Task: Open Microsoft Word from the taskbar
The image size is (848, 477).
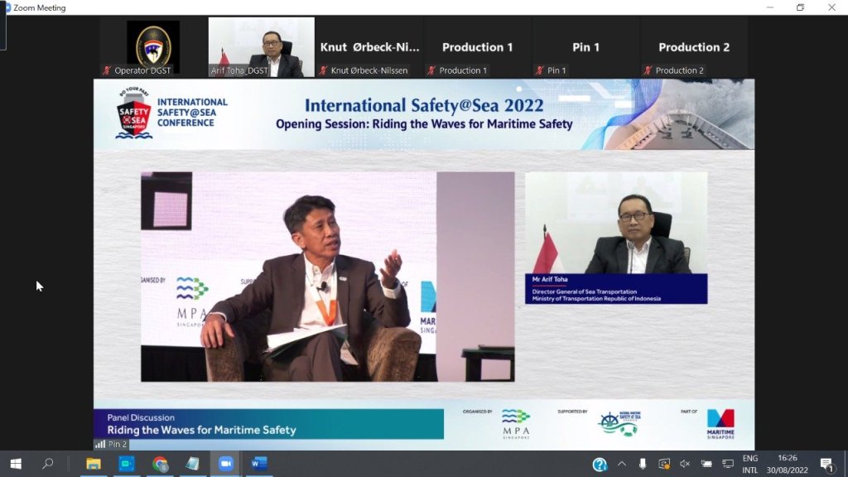Action: 258,464
